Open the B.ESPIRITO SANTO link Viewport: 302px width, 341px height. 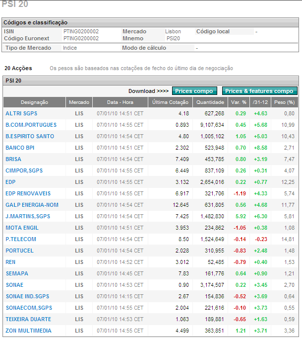30,136
